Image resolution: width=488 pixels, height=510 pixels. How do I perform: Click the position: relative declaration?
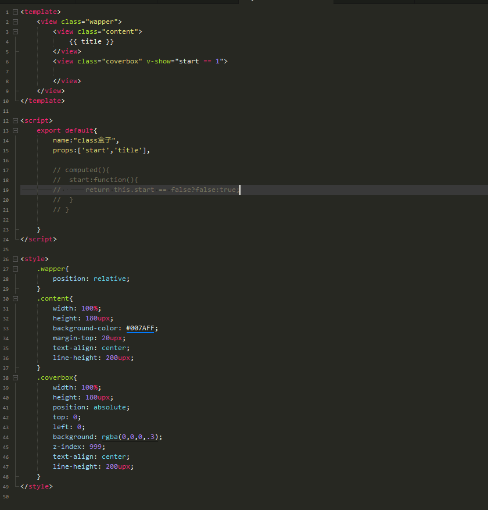(91, 279)
